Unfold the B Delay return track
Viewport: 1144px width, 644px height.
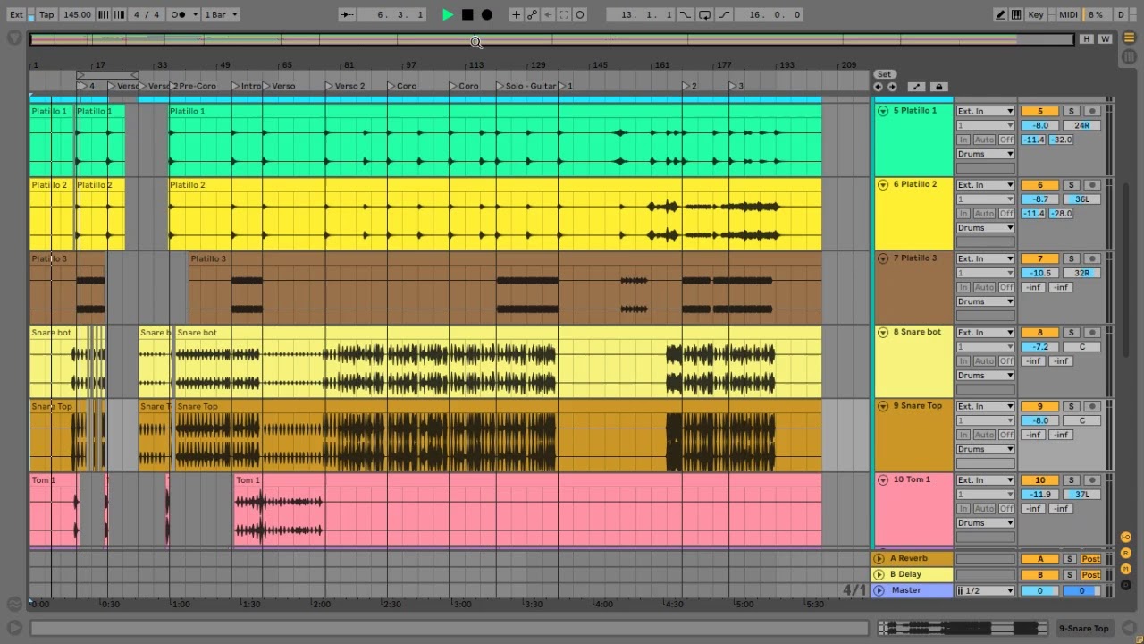pos(879,574)
